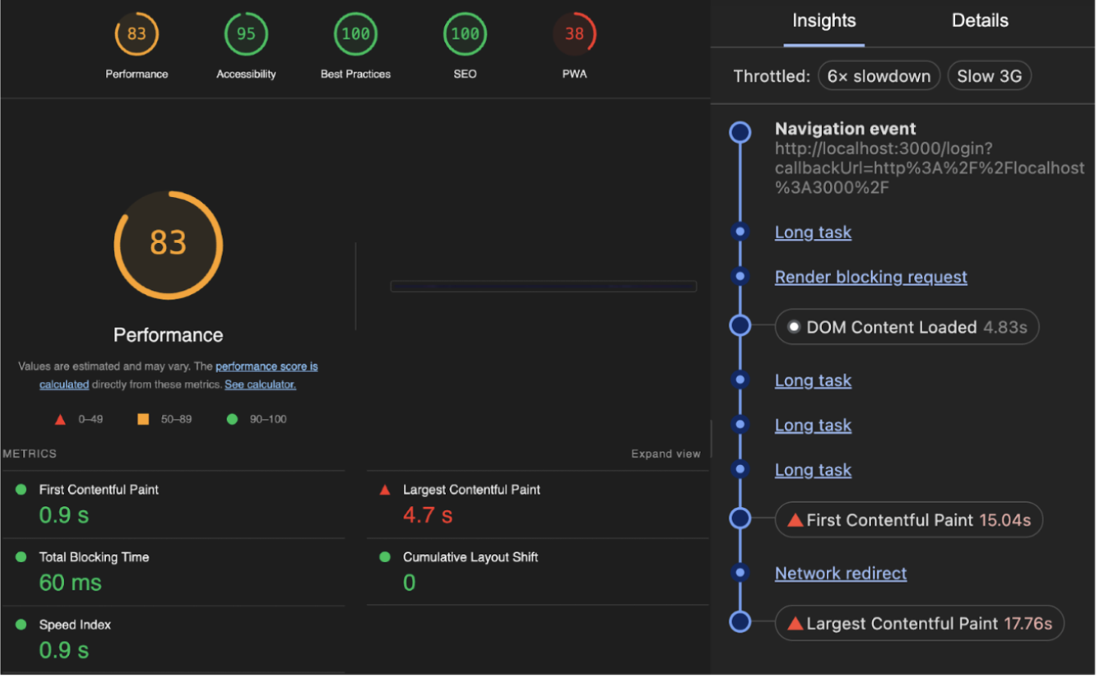Click the DOM Content Loaded timeline node
The height and width of the screenshot is (676, 1097).
coord(905,326)
